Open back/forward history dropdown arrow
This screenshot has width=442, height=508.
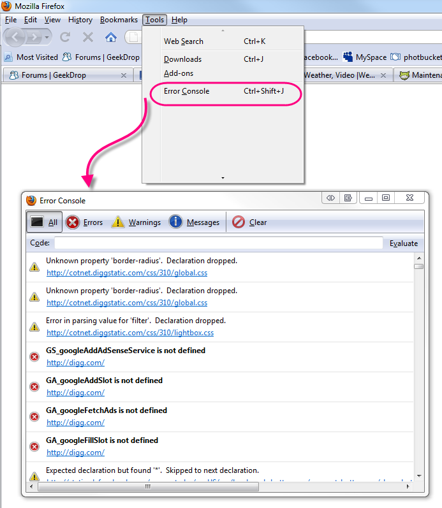48,37
